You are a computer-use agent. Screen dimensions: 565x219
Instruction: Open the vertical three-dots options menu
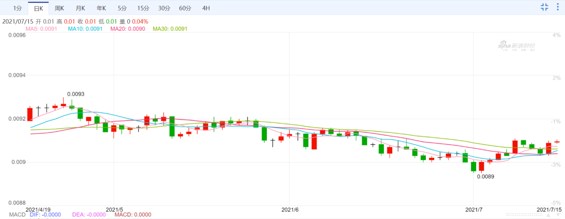click(558, 6)
